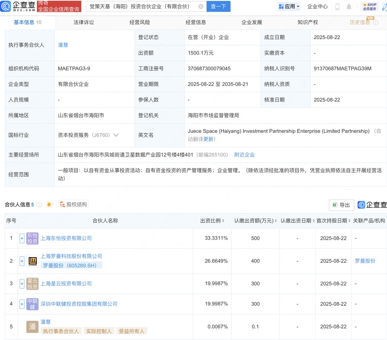Image resolution: width=387 pixels, height=340 pixels.
Task: Open 深圳中联健投资控股集团有限公司 link
Action: point(79,304)
